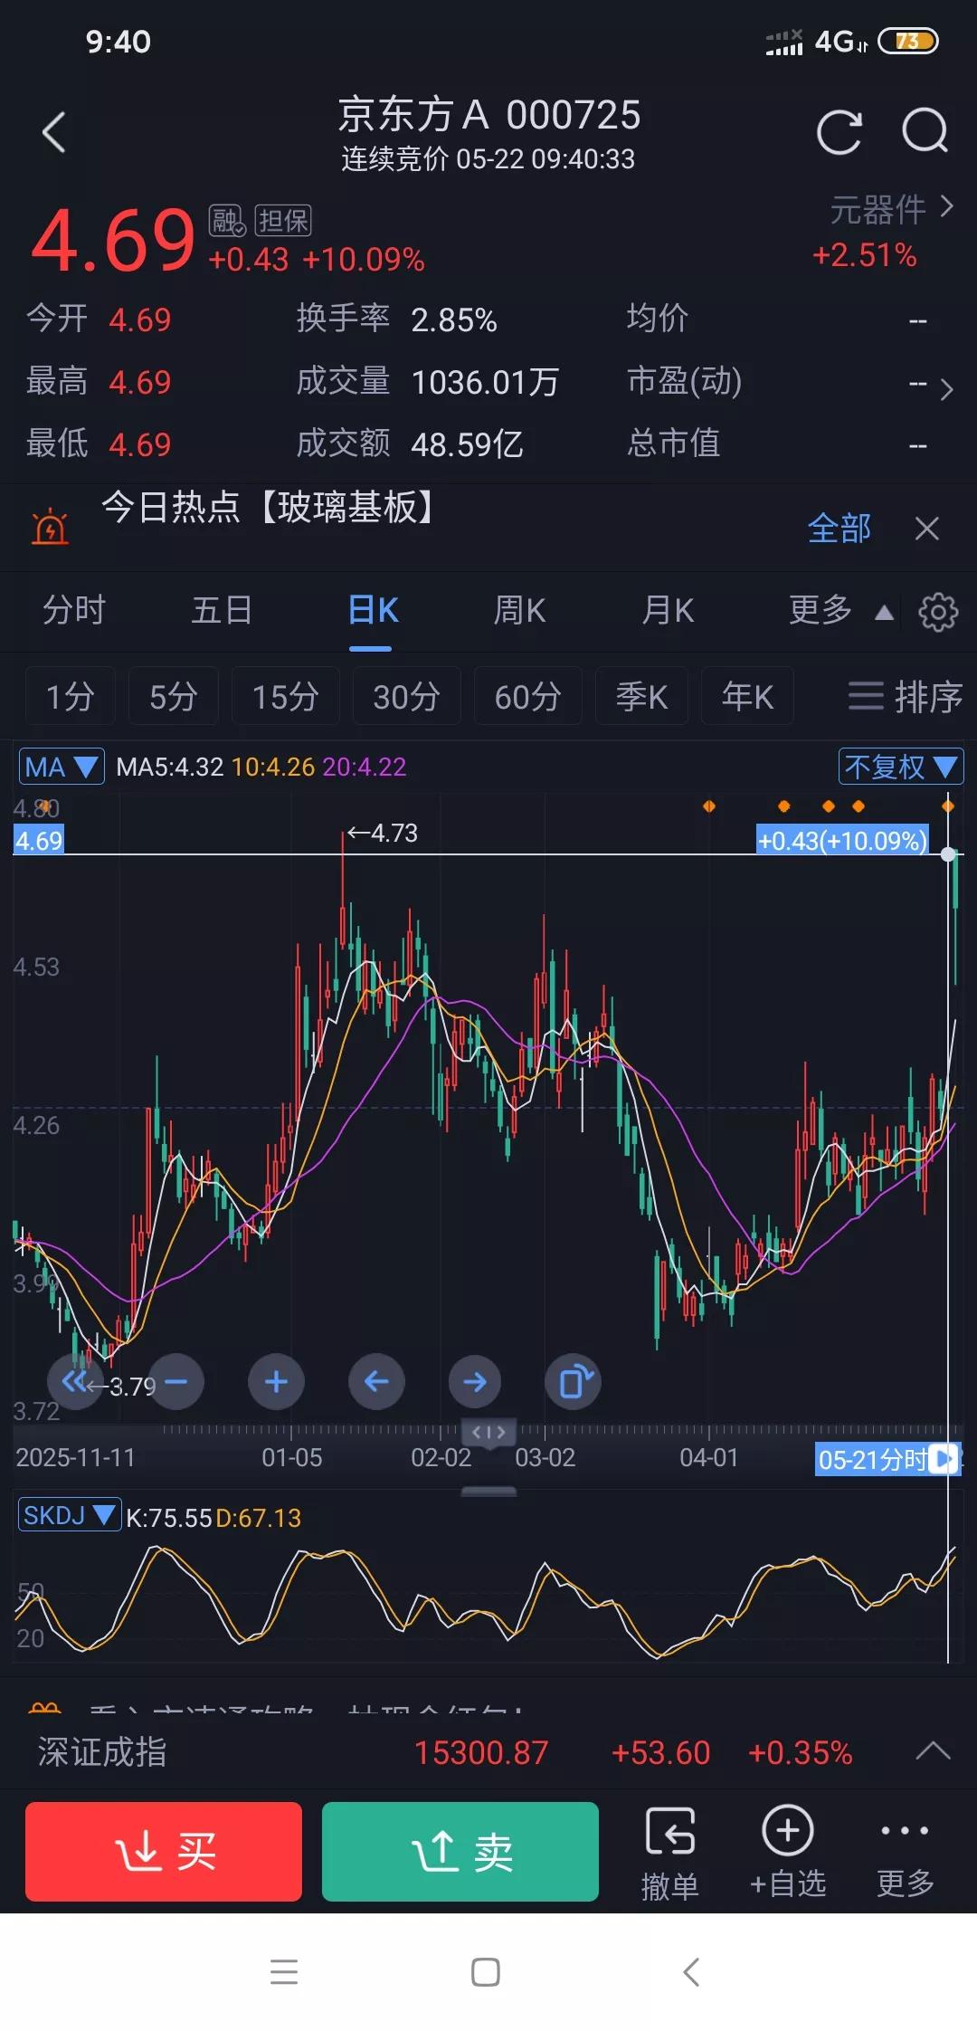Tap the last orange event marker
977x2031 pixels.
click(x=948, y=806)
